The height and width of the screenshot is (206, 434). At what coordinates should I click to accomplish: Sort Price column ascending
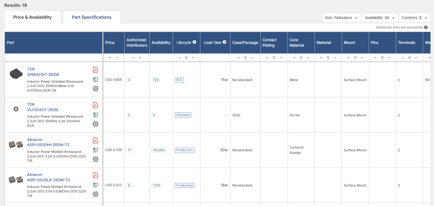coord(111,58)
